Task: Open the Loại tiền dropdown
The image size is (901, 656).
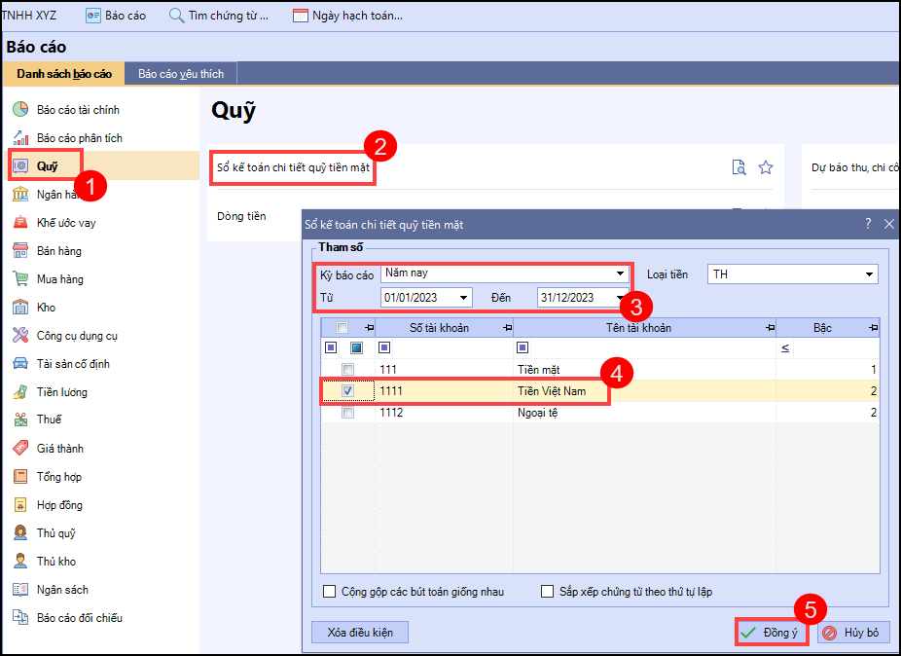Action: (x=868, y=274)
